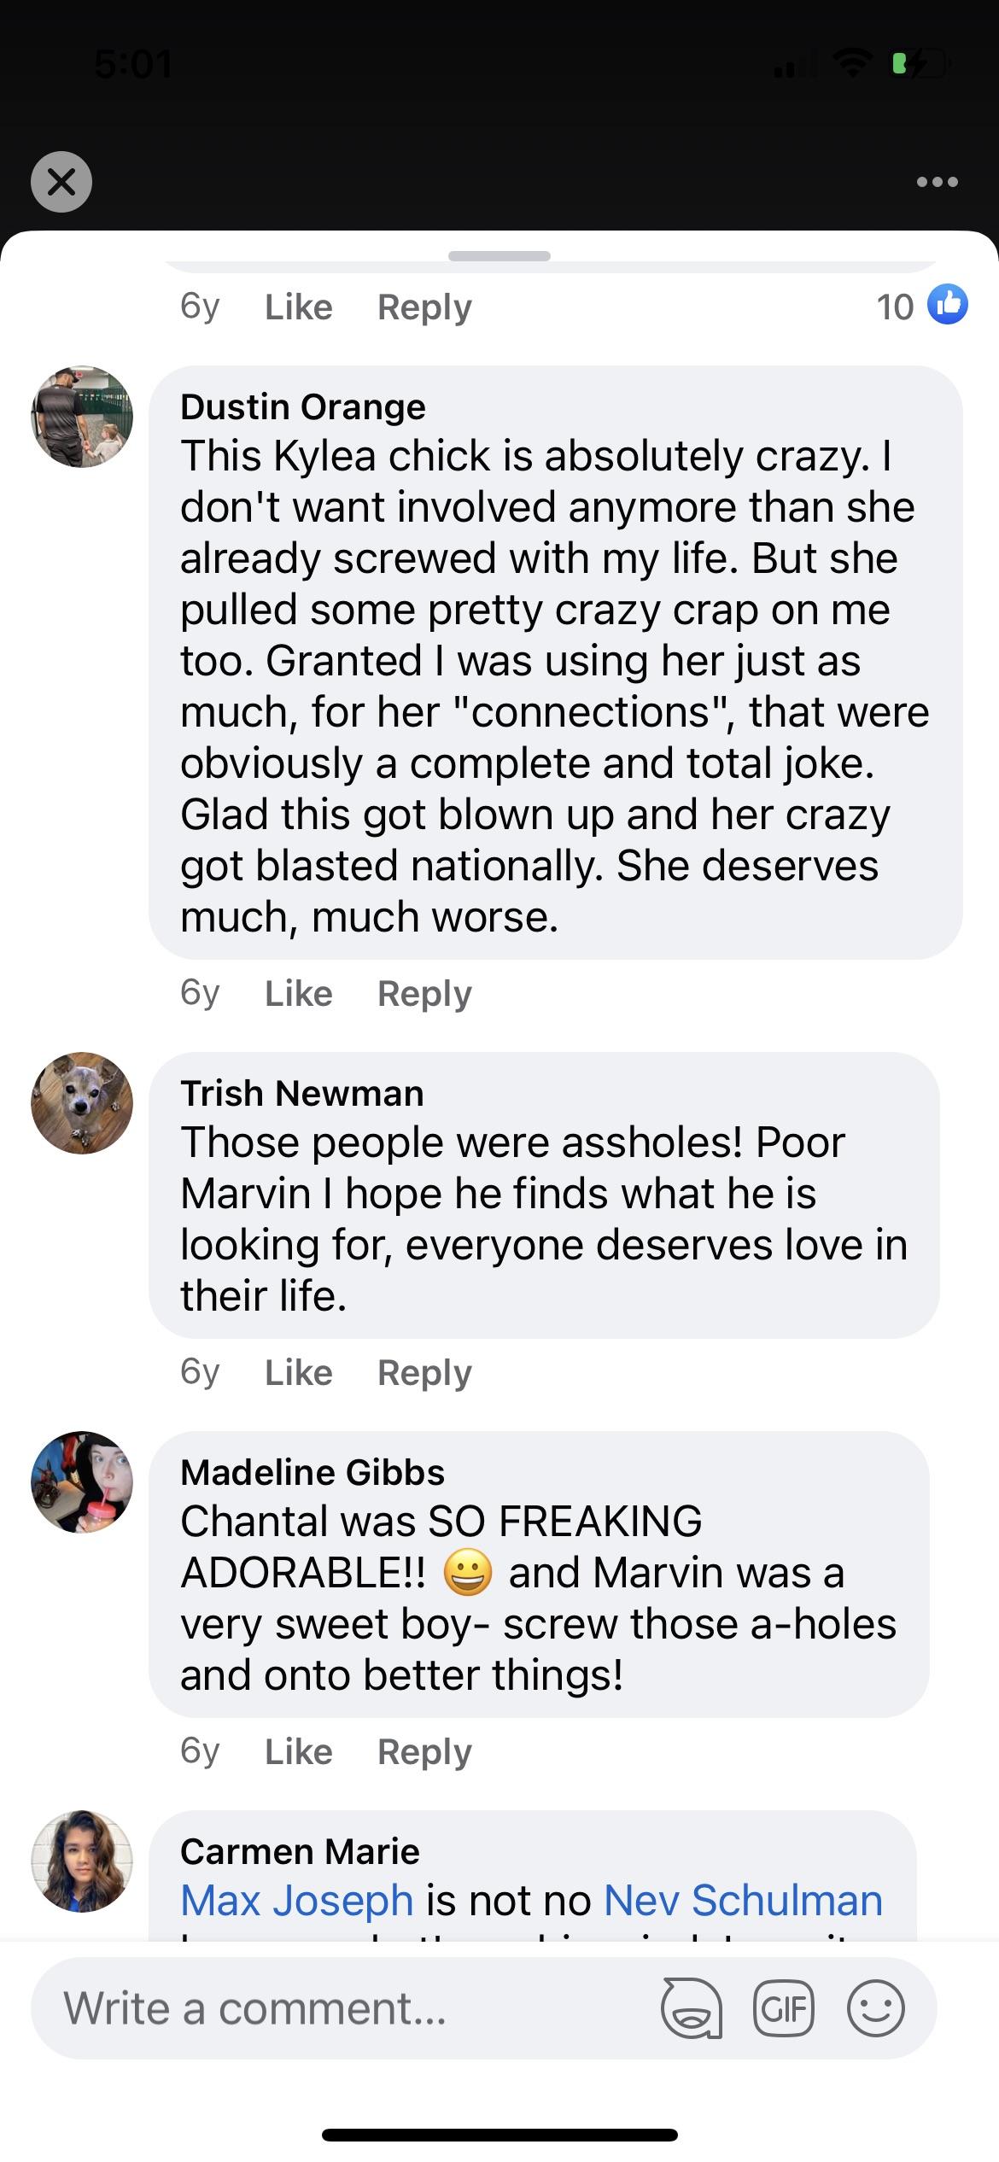Open Madeline Gibbs' profile picture
999x2162 pixels.
coord(82,1482)
